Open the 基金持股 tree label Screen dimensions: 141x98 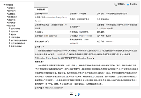pos(12,20)
